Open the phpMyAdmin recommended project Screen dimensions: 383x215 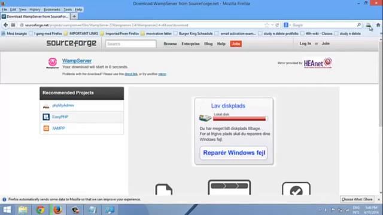tap(63, 105)
